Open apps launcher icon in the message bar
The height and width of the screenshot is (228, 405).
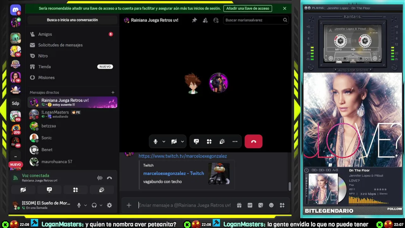point(282,205)
